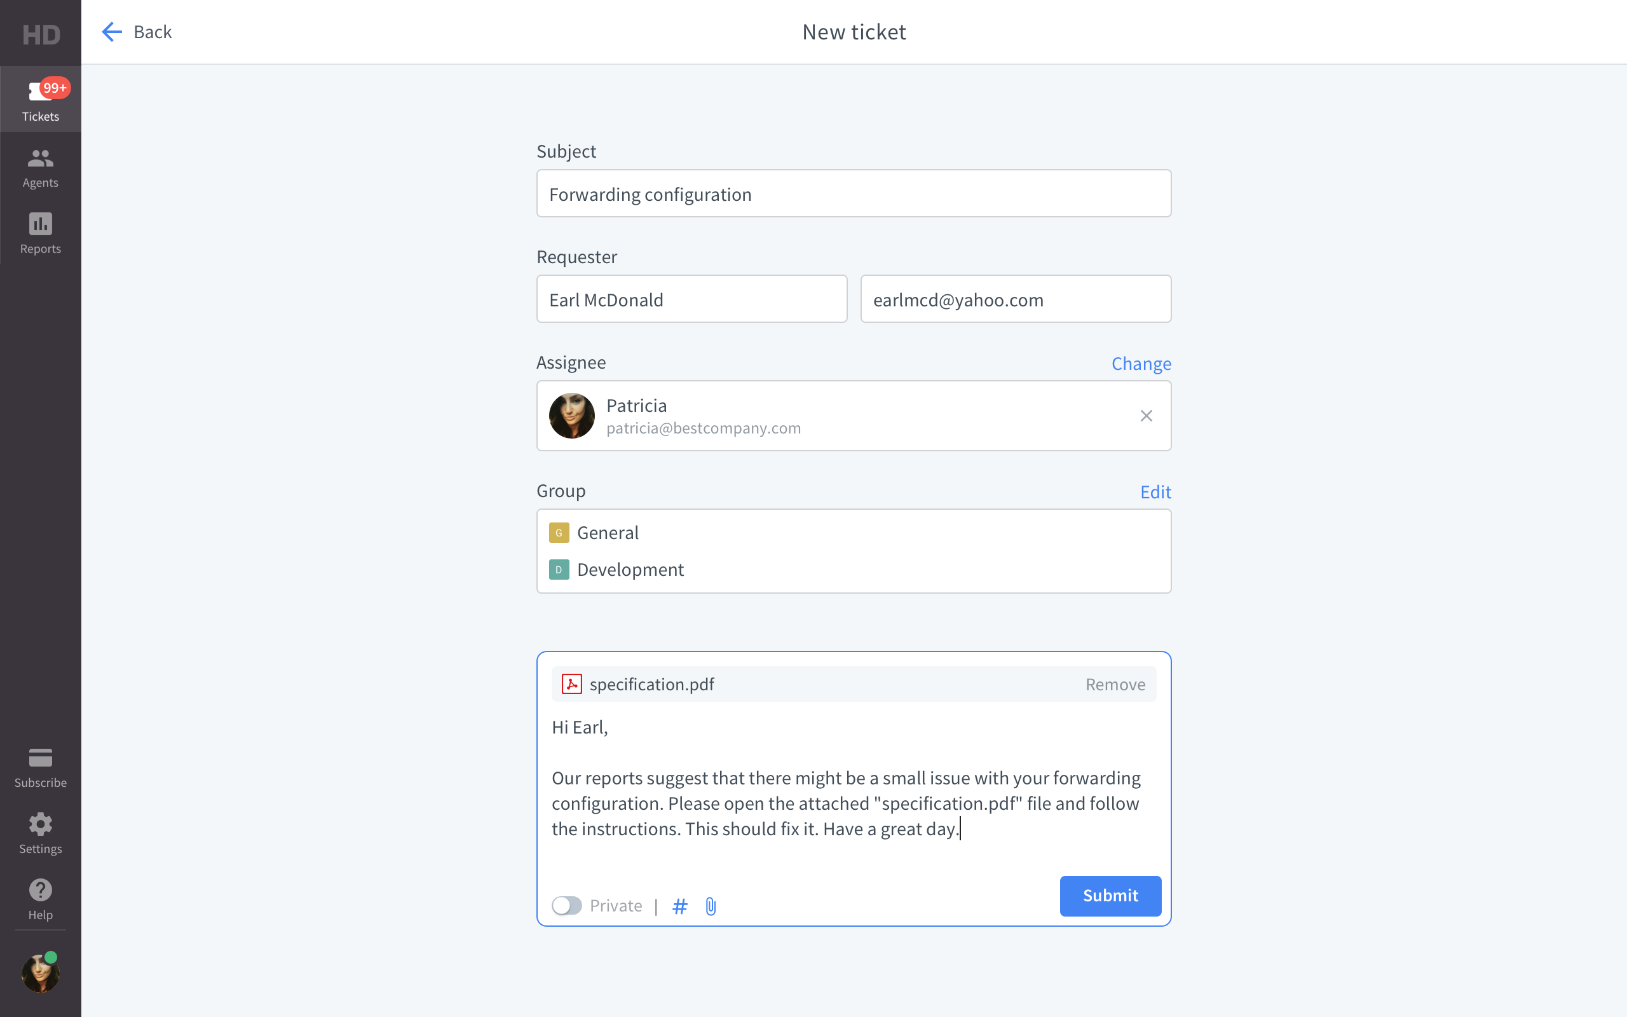
Task: Open the Subscribe card icon
Action: (x=40, y=760)
